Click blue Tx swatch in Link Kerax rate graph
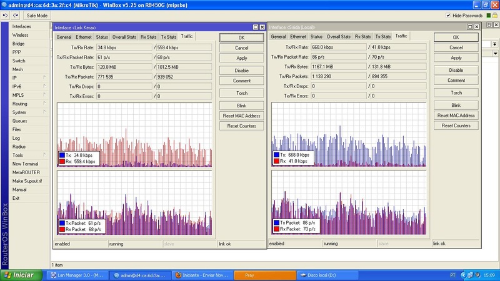 point(62,155)
